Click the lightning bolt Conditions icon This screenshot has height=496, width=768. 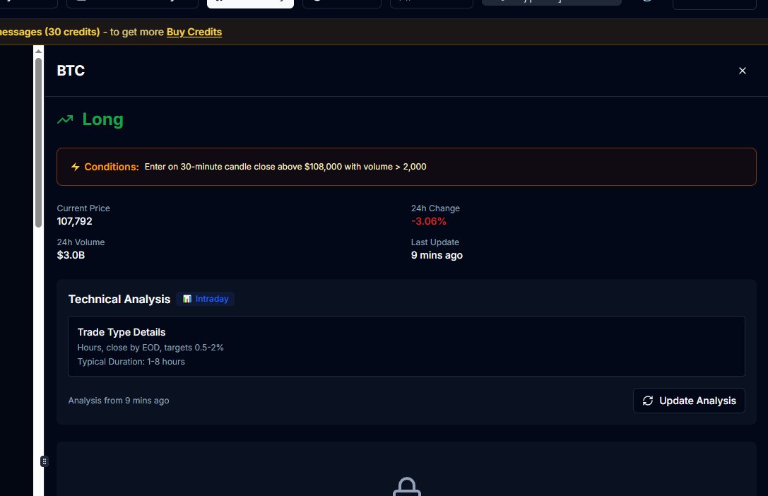(x=75, y=167)
